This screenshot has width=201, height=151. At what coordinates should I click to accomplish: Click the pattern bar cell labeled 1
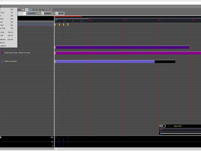[x=161, y=130]
